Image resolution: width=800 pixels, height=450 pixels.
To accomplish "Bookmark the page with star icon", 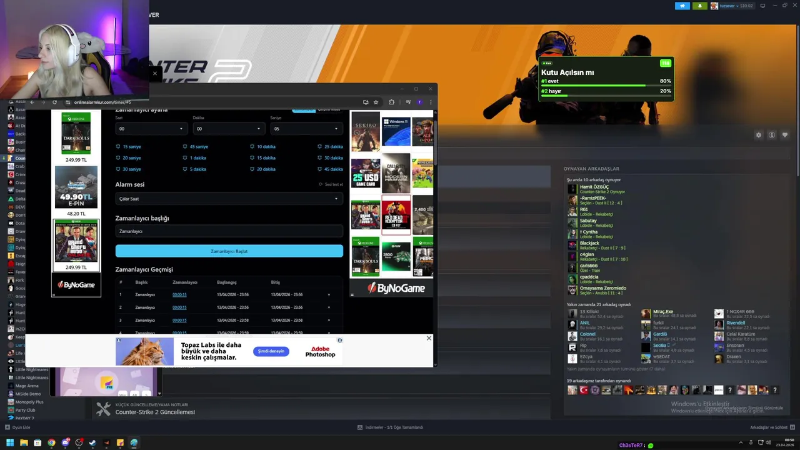I will coord(376,102).
